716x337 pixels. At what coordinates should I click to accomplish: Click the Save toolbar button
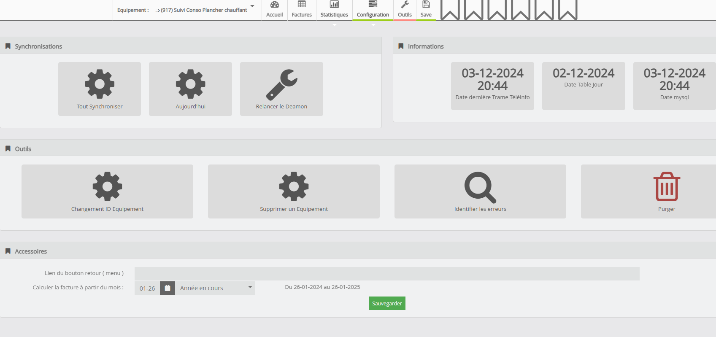click(426, 10)
